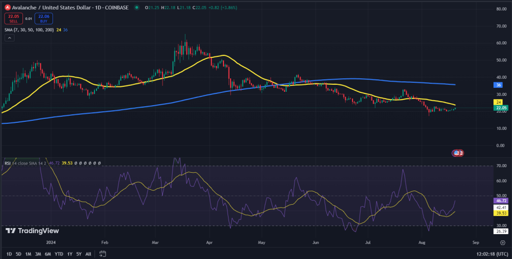This screenshot has height=259, width=512.
Task: Collapse the indicator legend with chevron
Action: click(9, 38)
